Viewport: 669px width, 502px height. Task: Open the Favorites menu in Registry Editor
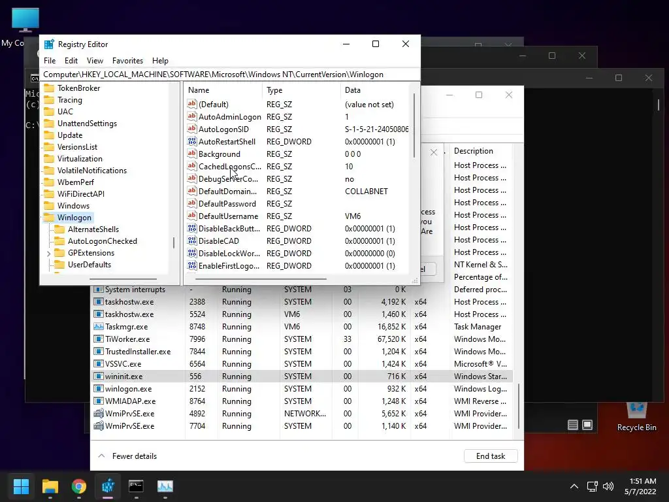pos(127,61)
